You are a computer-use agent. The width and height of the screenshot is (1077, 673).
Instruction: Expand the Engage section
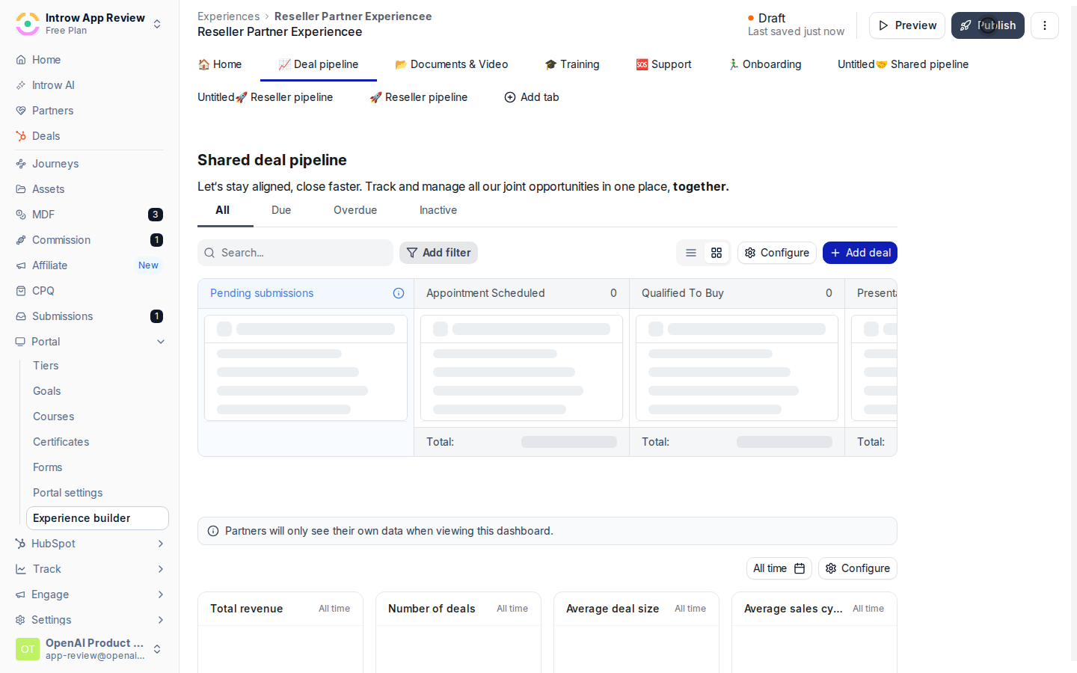pos(161,594)
